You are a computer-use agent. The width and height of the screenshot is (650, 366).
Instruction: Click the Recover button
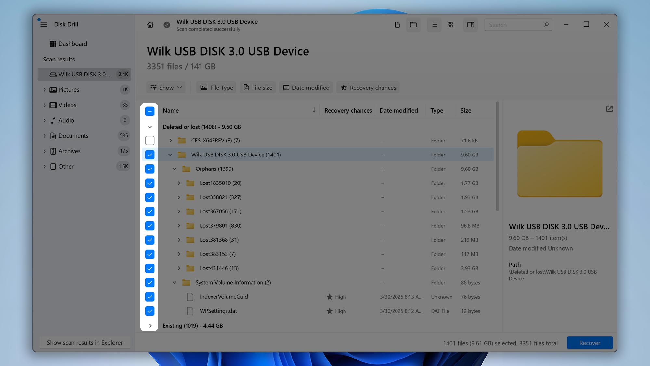pyautogui.click(x=590, y=343)
